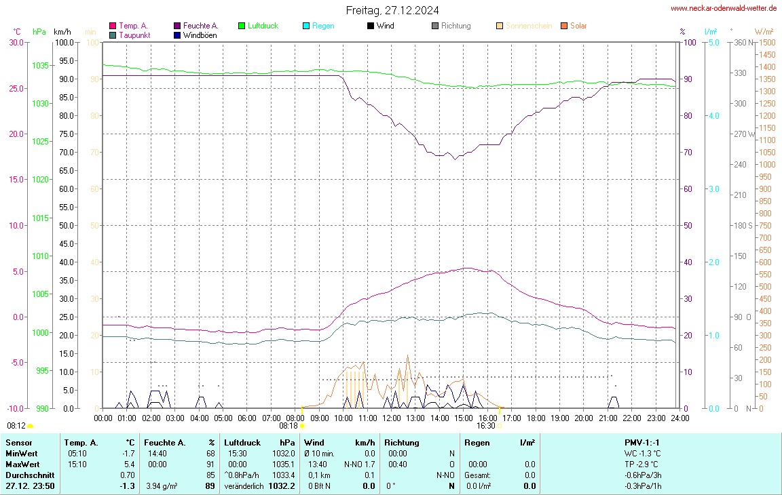
Task: Select the green Luftdruck legend square
Action: 242,26
